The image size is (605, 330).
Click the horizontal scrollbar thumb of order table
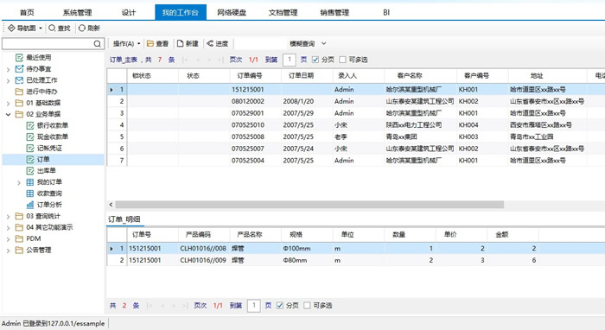tap(309, 205)
